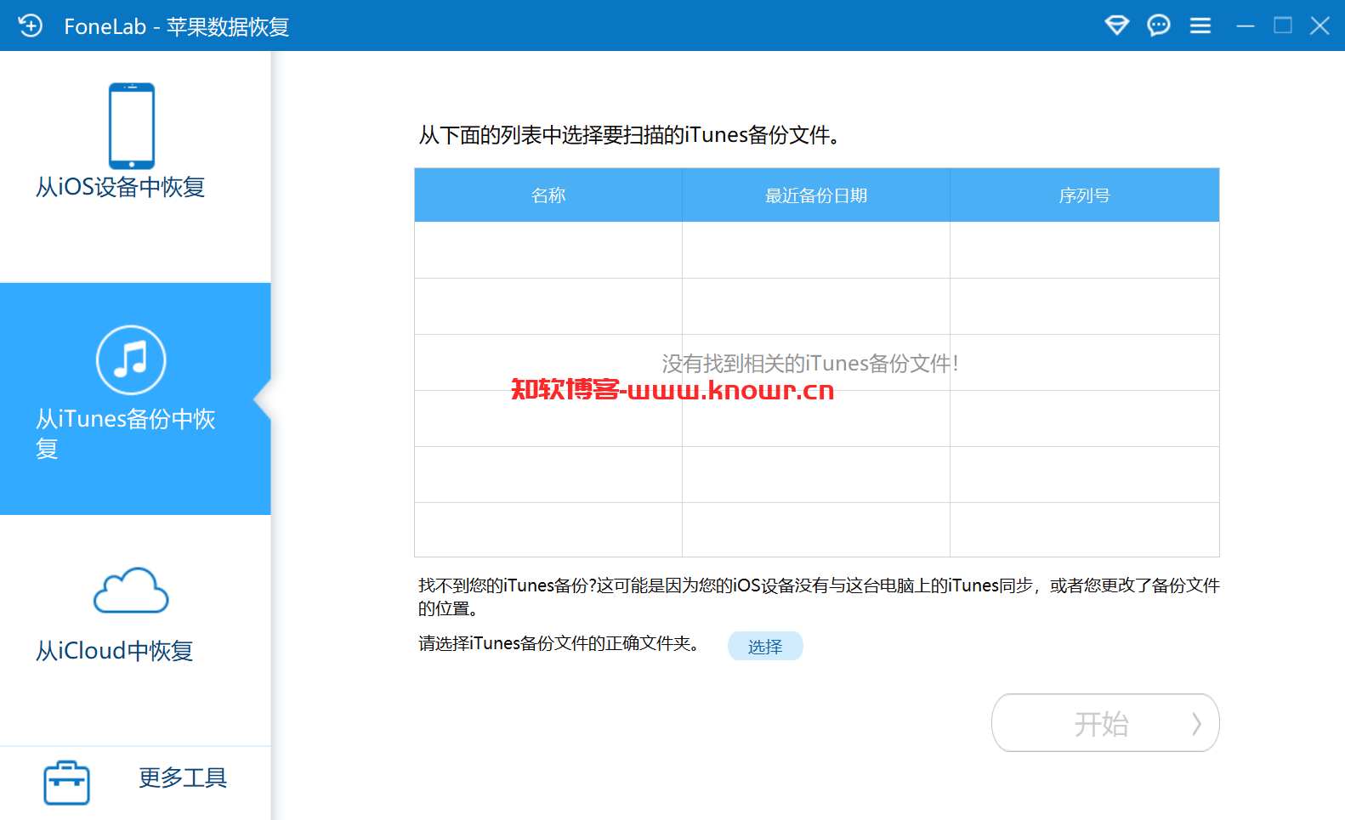This screenshot has width=1345, height=820.
Task: Click the FoneLab - 苹果数据恢复 title text
Action: [177, 26]
